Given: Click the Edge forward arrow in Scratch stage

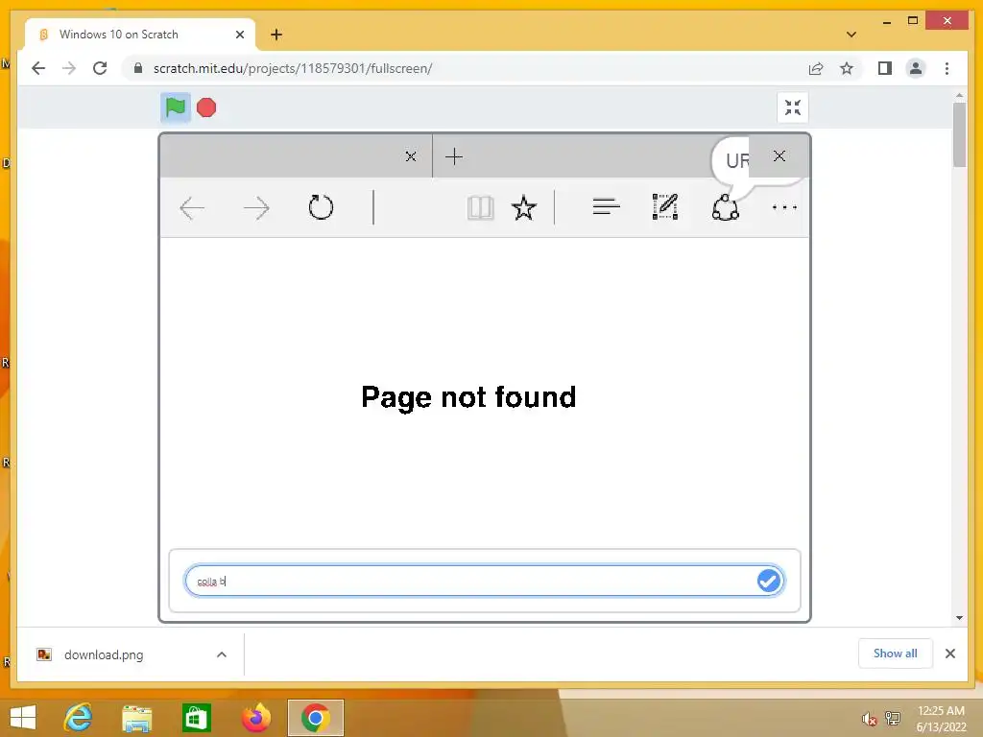Looking at the screenshot, I should tap(256, 208).
